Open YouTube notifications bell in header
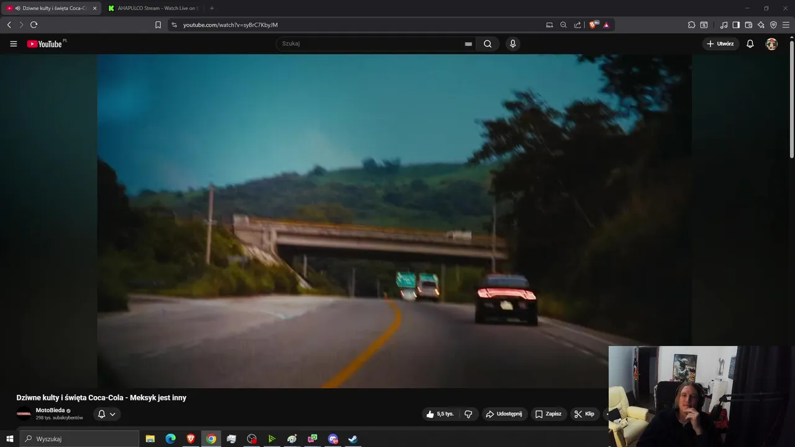Screen dimensions: 795x447 [750, 44]
